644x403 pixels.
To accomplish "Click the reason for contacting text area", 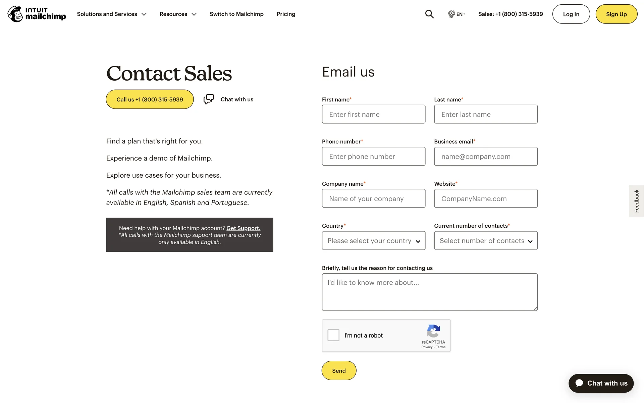I will click(429, 292).
